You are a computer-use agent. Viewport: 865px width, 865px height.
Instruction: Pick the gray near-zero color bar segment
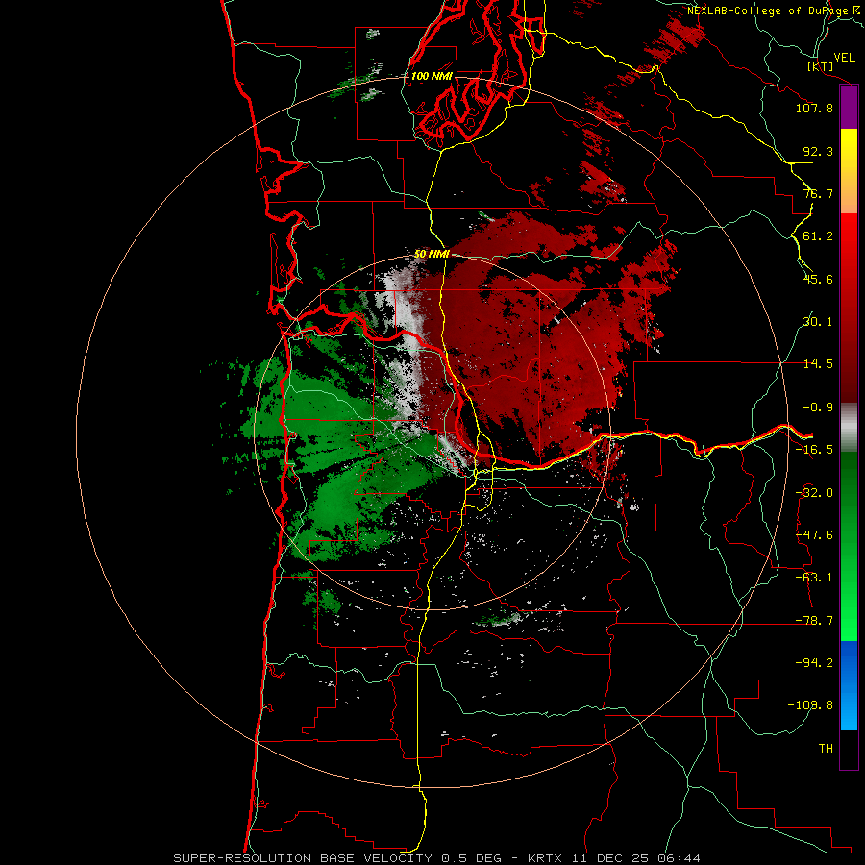pyautogui.click(x=849, y=428)
